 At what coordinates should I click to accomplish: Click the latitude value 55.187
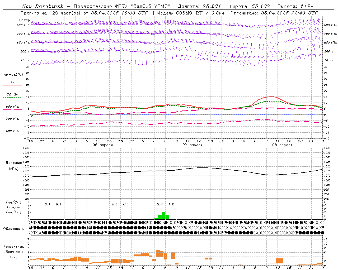click(x=261, y=6)
